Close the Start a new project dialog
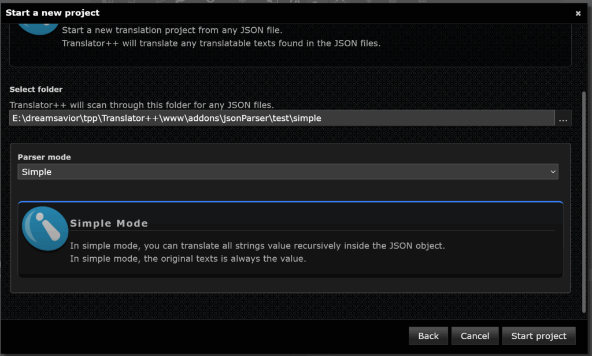The width and height of the screenshot is (592, 356). point(578,13)
